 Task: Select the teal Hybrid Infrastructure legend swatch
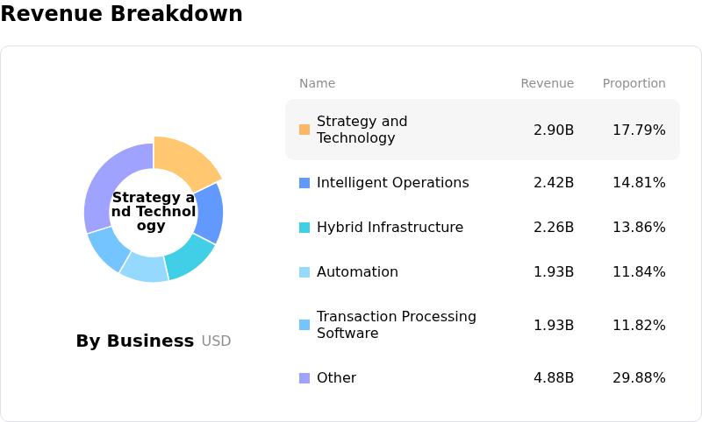[304, 228]
